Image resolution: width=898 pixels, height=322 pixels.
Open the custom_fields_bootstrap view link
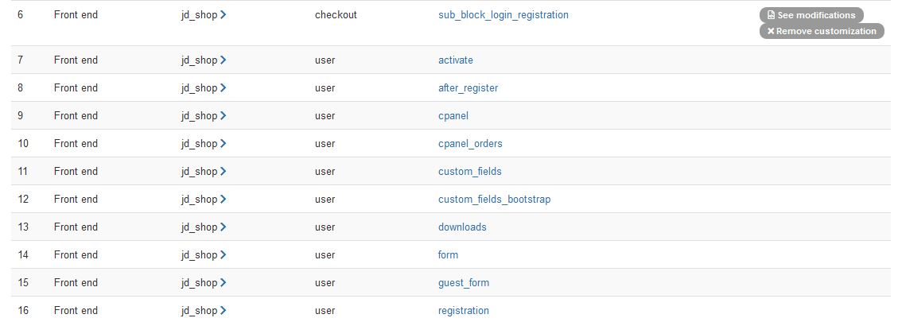point(494,199)
